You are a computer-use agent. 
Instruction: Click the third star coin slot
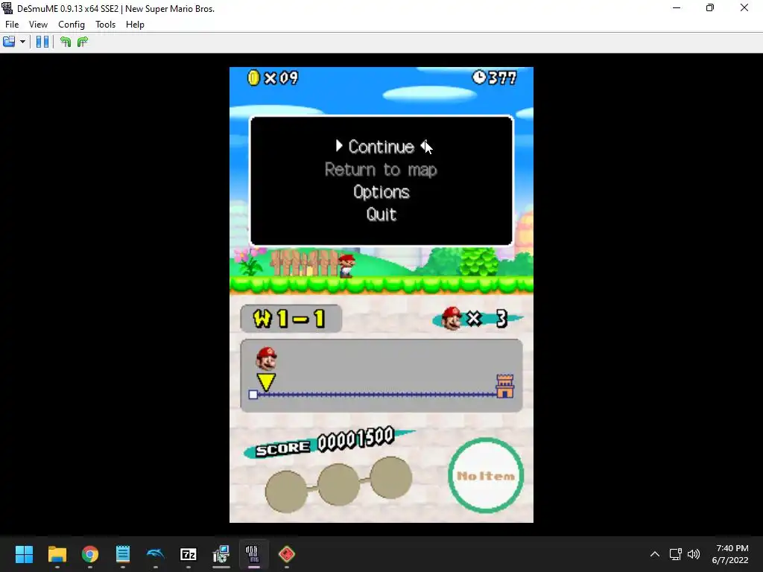pos(390,477)
